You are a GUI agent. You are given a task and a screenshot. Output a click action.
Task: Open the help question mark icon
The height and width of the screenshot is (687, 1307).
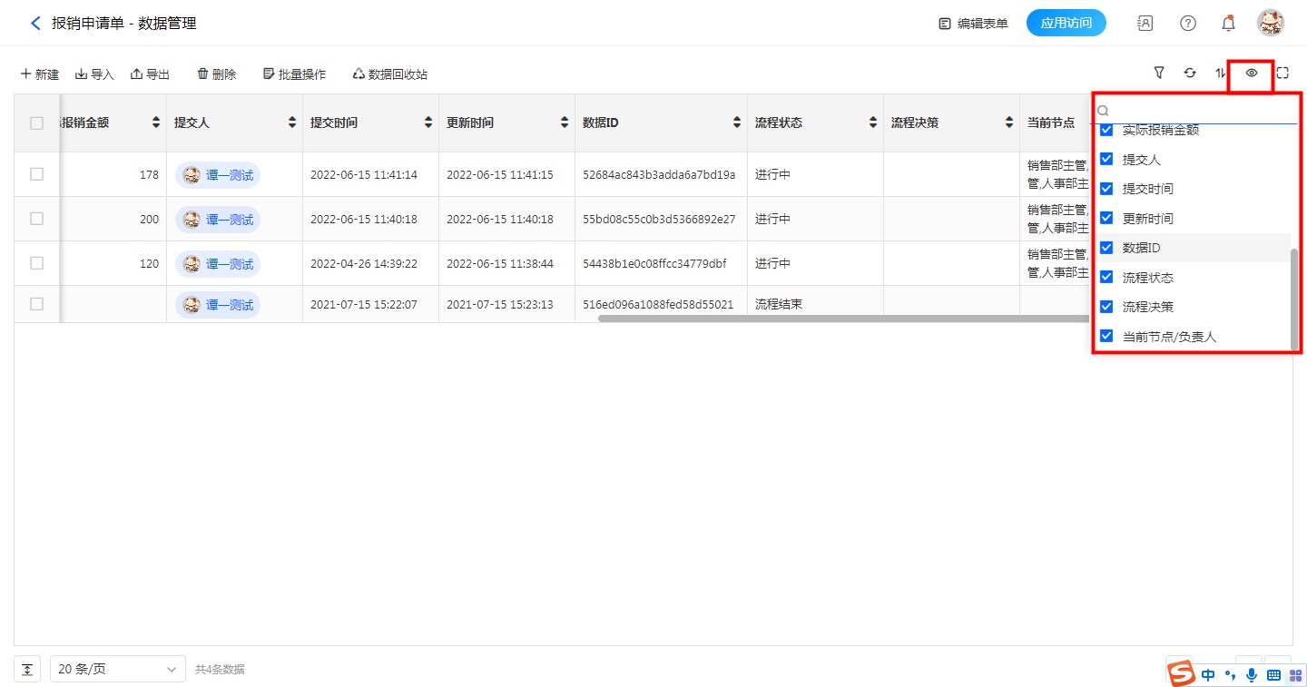[x=1187, y=24]
